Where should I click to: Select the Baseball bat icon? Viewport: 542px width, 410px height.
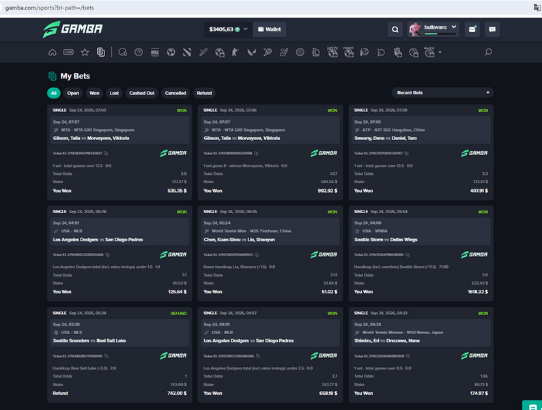tap(203, 52)
